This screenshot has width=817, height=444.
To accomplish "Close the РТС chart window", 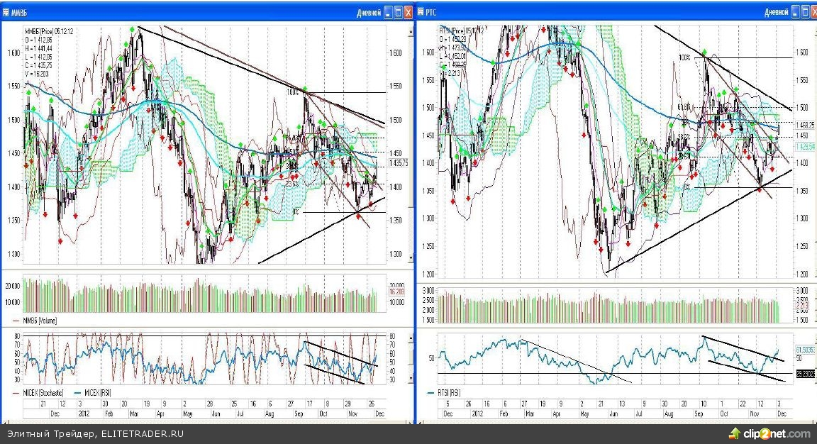I will 812,12.
